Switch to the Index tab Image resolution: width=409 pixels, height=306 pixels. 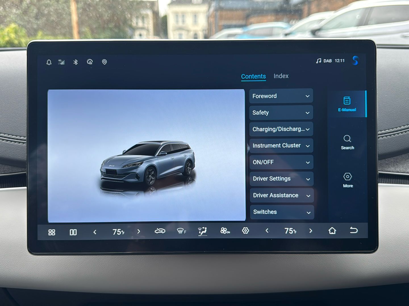(x=281, y=76)
